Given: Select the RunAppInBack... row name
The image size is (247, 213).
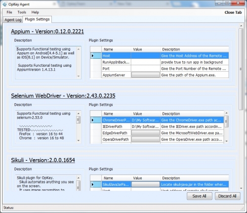Looking at the screenshot, I should pyautogui.click(x=116, y=62).
